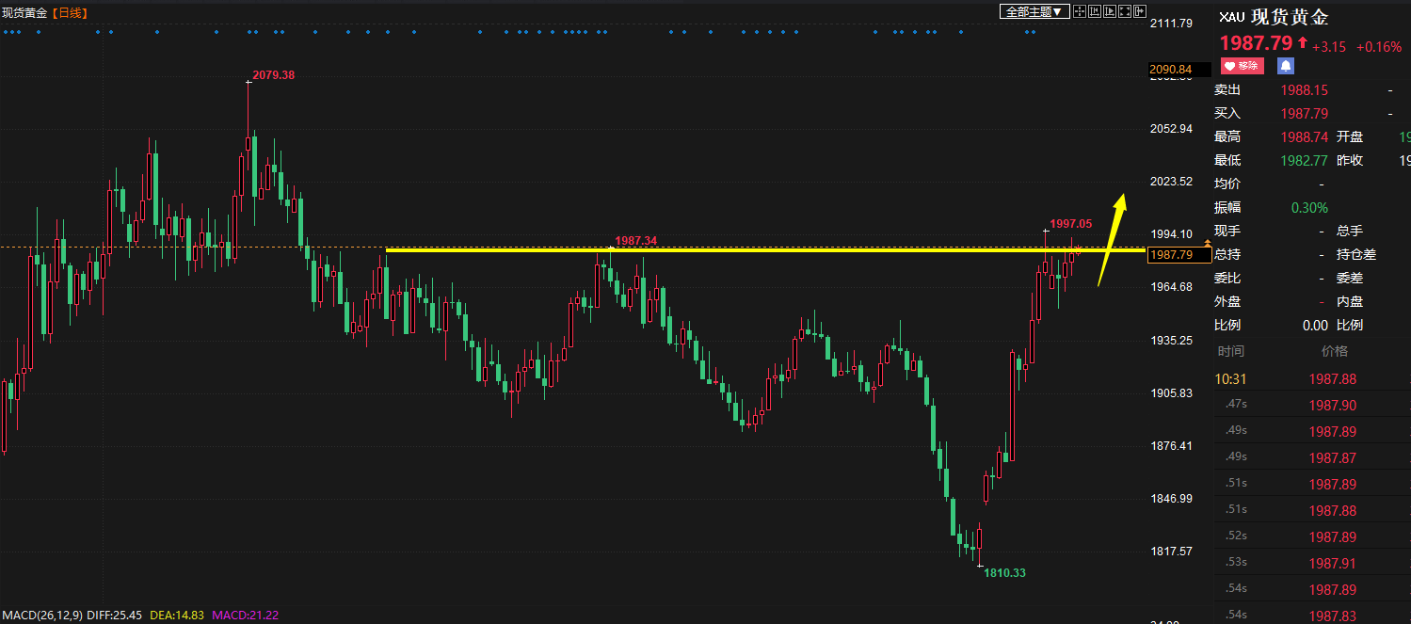This screenshot has width=1411, height=624.
Task: Click the 1876.41 axis label
Action: point(1172,445)
